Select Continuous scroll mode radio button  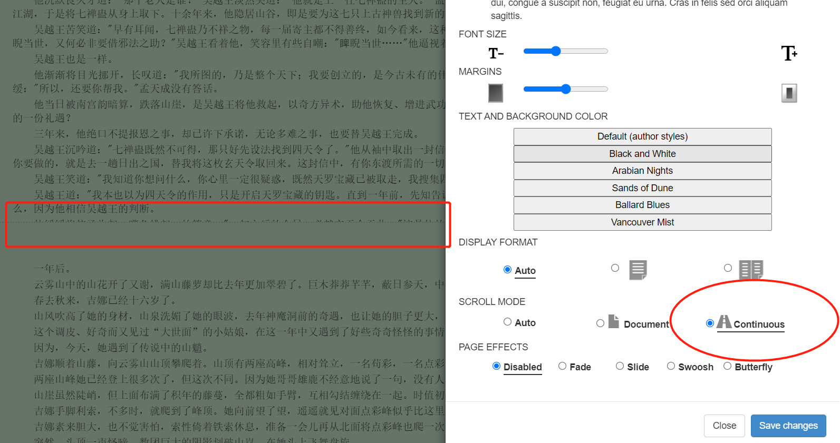click(x=710, y=323)
